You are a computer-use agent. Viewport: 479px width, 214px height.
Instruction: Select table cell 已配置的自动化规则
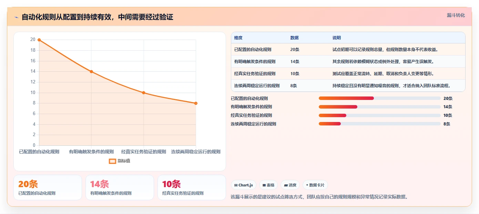[x=253, y=50]
